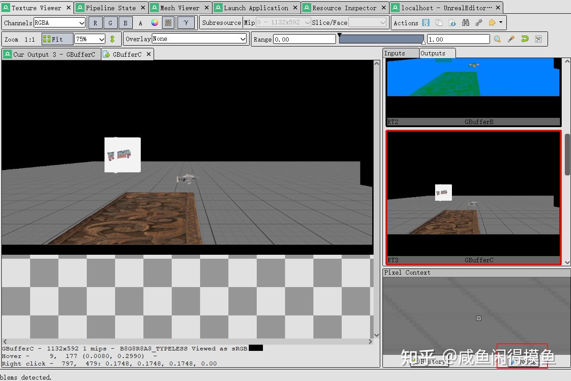Click the black point handle on range slider
The height and width of the screenshot is (381, 571).
pyautogui.click(x=340, y=35)
